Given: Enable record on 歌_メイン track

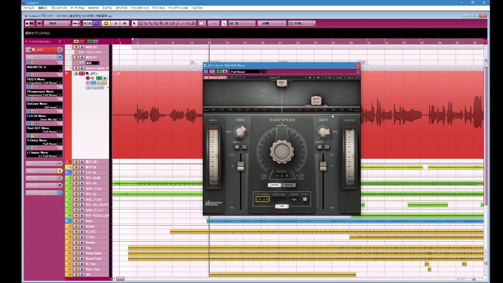Looking at the screenshot, I should [88, 78].
